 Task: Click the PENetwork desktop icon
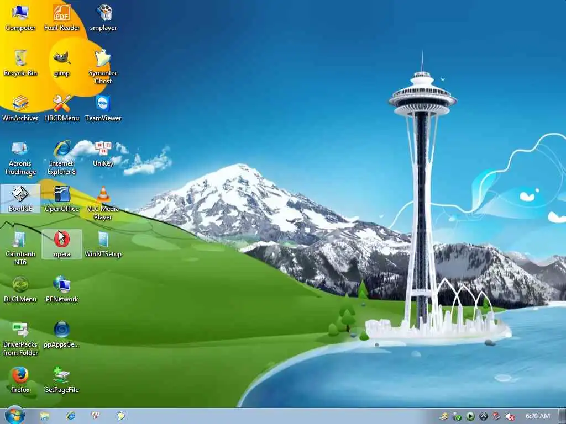[62, 289]
